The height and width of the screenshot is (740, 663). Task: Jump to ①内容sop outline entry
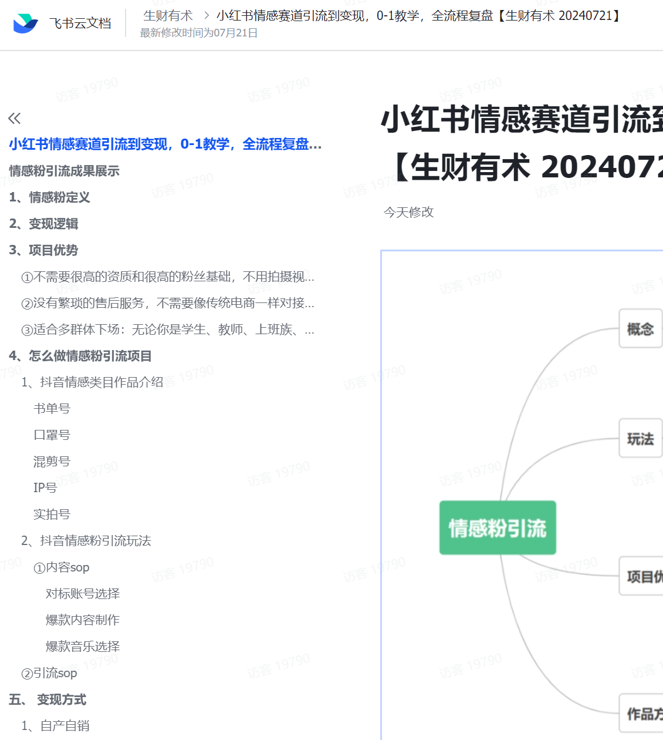(62, 567)
